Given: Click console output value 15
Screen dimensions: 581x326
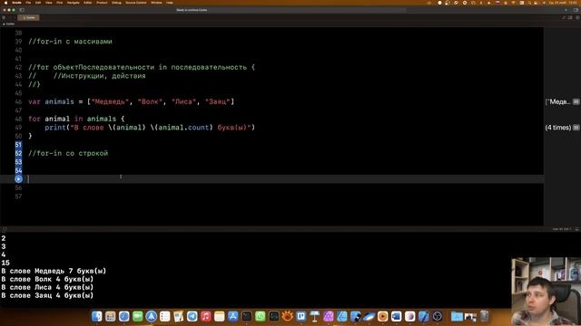Looking at the screenshot, I should click(5, 263).
